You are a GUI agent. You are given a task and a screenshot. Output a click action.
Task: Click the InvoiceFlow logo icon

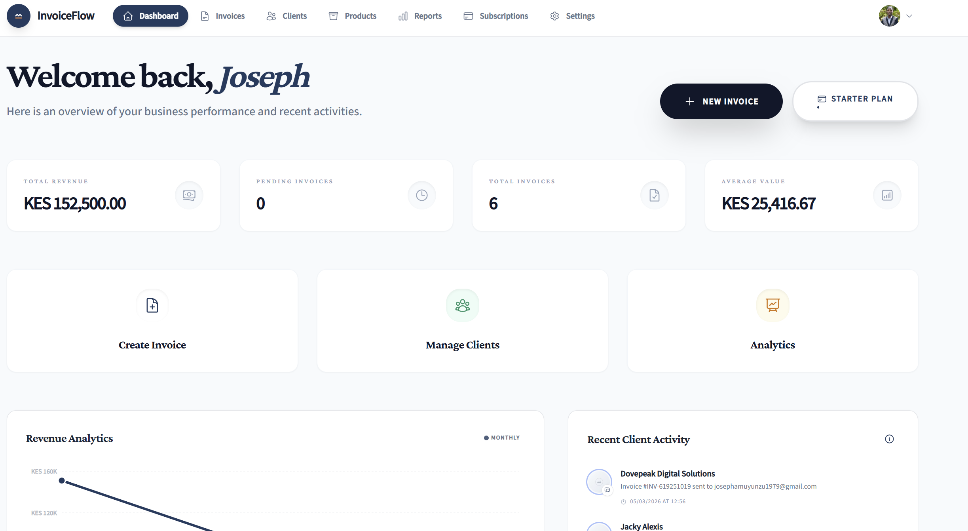tap(18, 16)
